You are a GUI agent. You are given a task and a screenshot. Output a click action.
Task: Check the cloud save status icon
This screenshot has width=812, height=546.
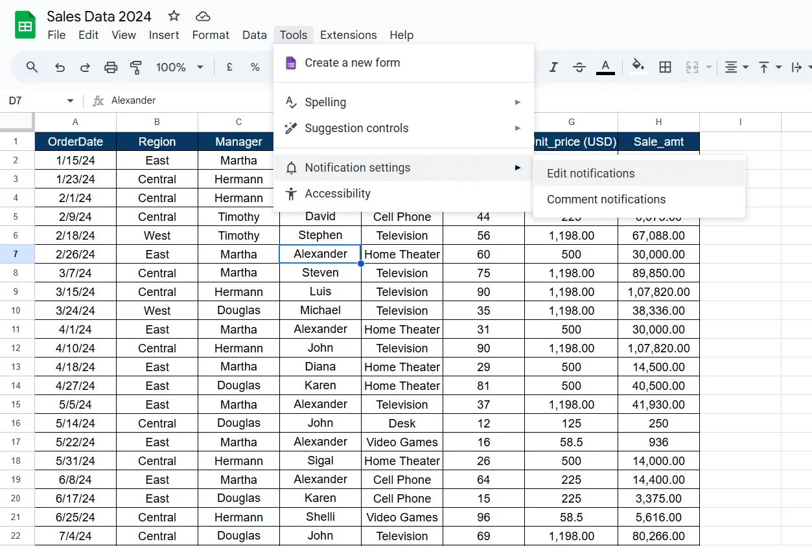pos(203,16)
